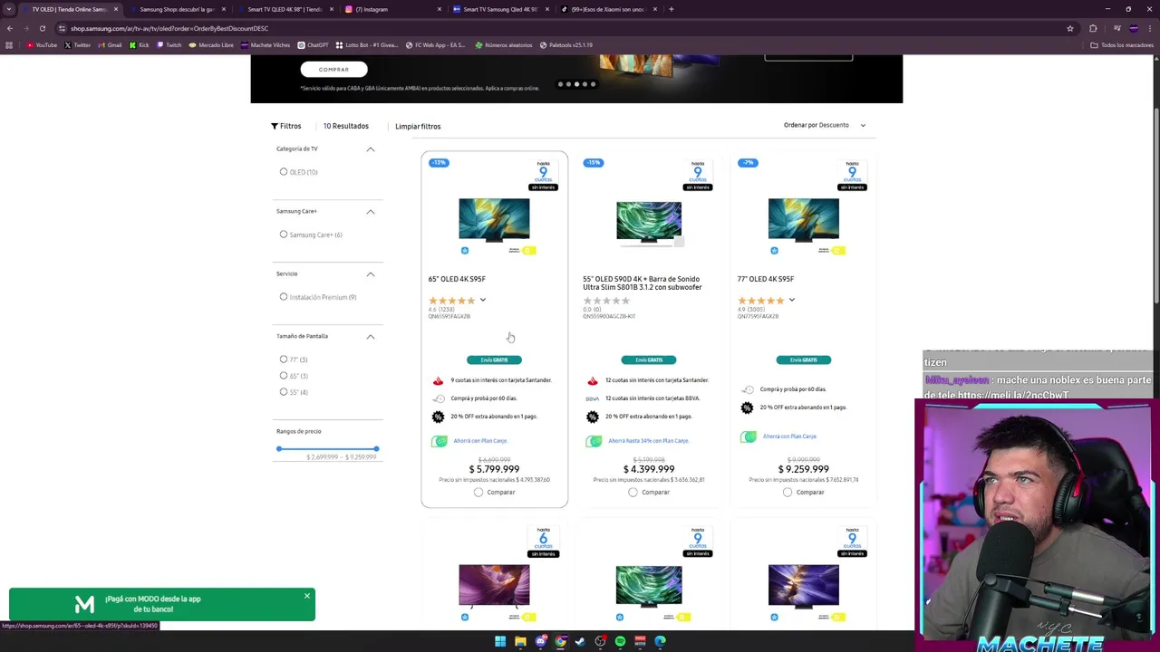Screen dimensions: 1160x652
Task: Click Limpiar filtros
Action: click(x=418, y=127)
